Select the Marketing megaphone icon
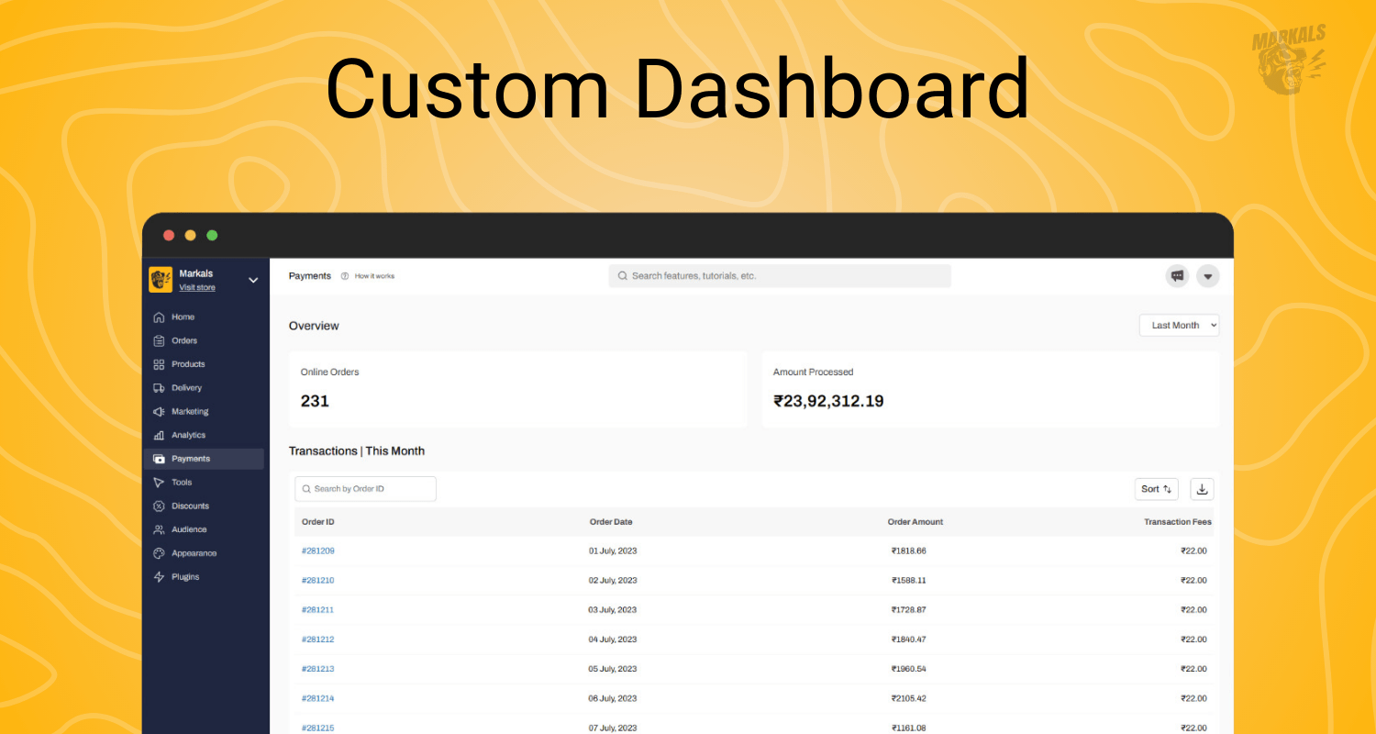Viewport: 1376px width, 734px height. (x=161, y=411)
